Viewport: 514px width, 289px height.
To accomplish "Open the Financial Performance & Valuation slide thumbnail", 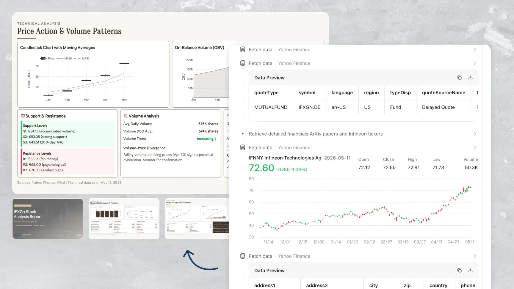I will (124, 219).
